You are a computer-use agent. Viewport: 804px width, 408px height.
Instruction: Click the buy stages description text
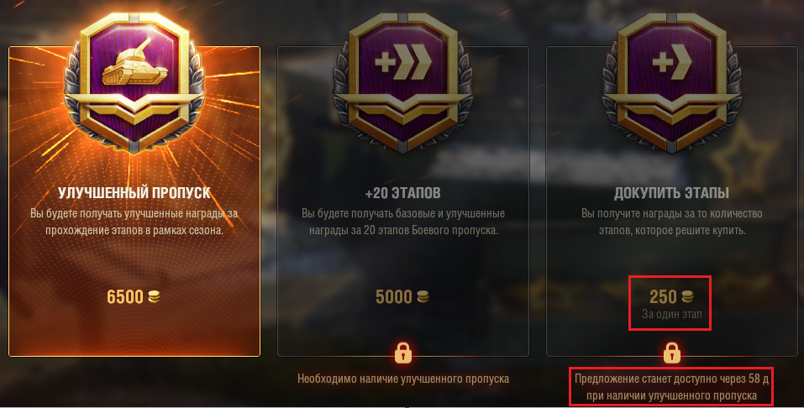click(x=672, y=222)
